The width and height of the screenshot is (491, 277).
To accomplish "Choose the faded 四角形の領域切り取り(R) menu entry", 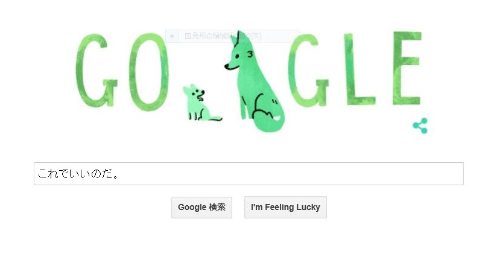I will pyautogui.click(x=223, y=36).
